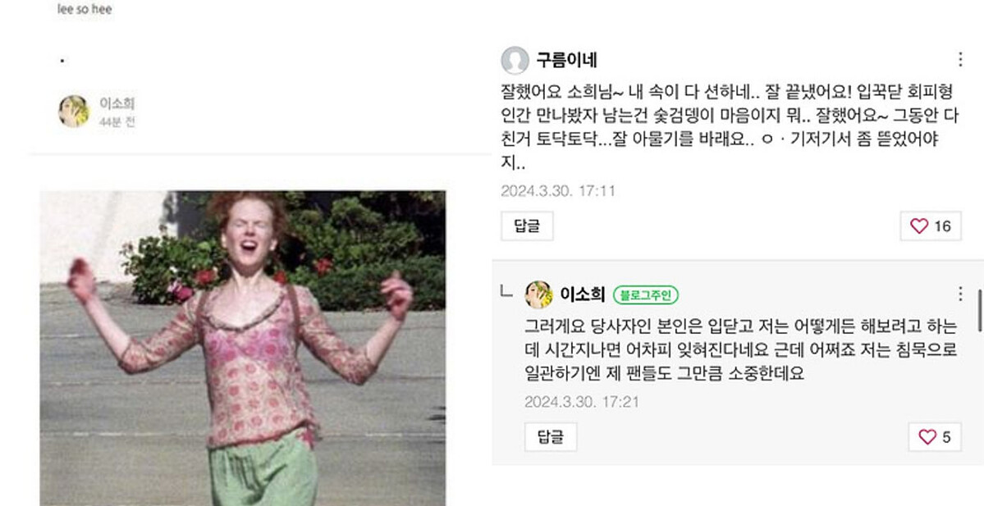This screenshot has height=506, width=984.
Task: Click the 블로그주인 badge
Action: tap(646, 294)
